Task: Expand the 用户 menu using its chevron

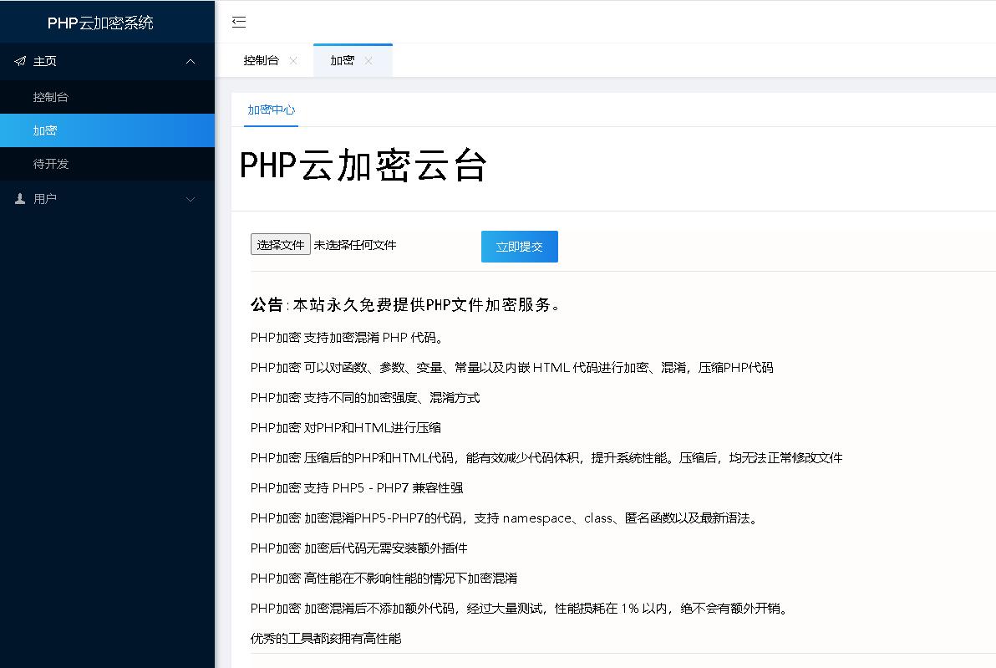Action: (x=191, y=199)
